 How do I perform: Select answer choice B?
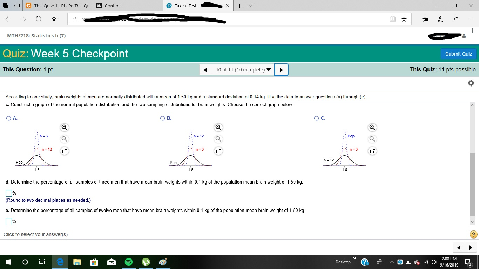pyautogui.click(x=162, y=118)
